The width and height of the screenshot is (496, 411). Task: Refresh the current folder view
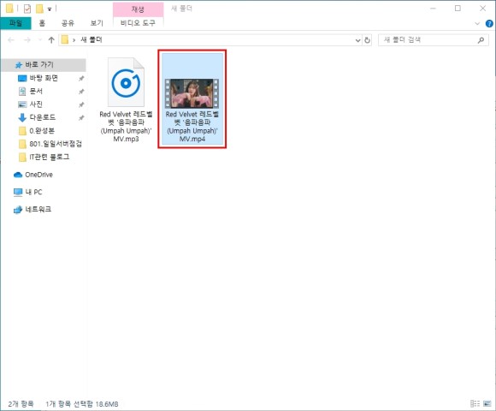tap(367, 40)
